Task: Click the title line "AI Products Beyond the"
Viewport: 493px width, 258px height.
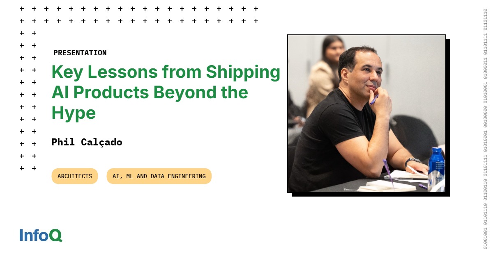Action: (x=150, y=92)
